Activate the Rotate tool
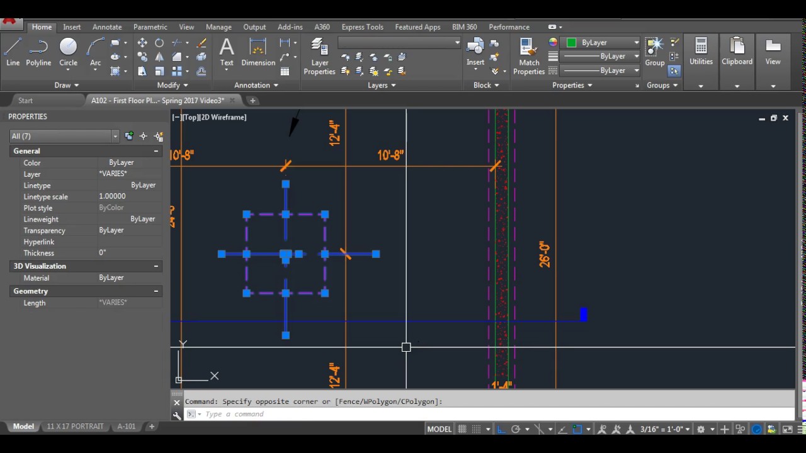806x453 pixels. 159,43
